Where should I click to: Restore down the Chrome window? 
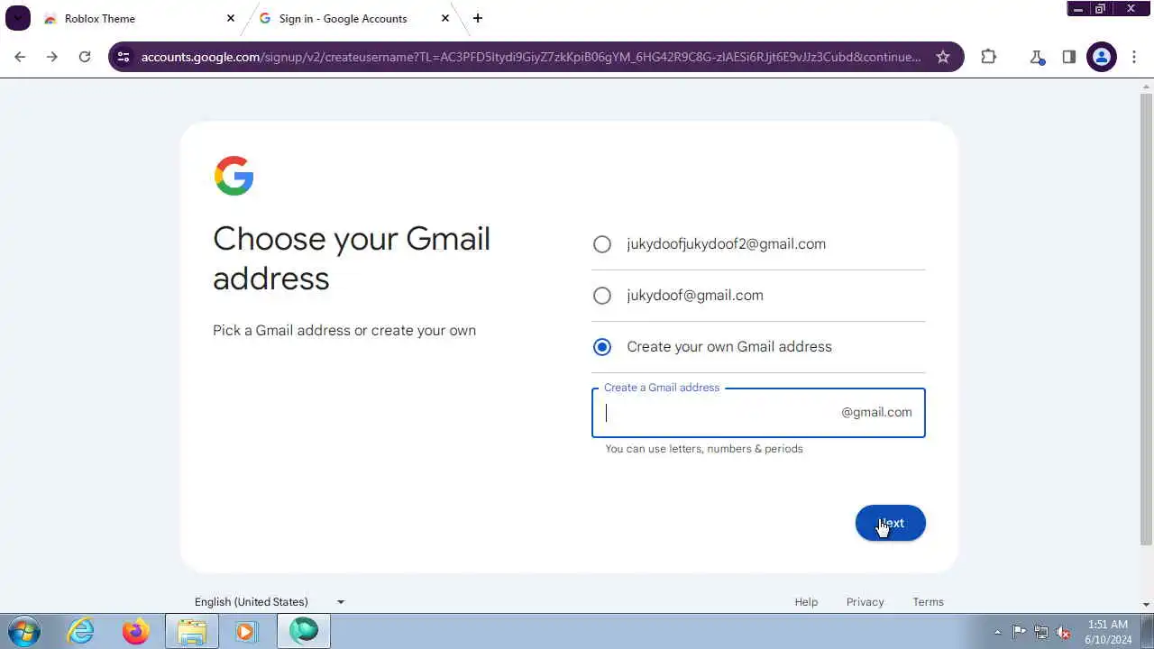[x=1101, y=9]
